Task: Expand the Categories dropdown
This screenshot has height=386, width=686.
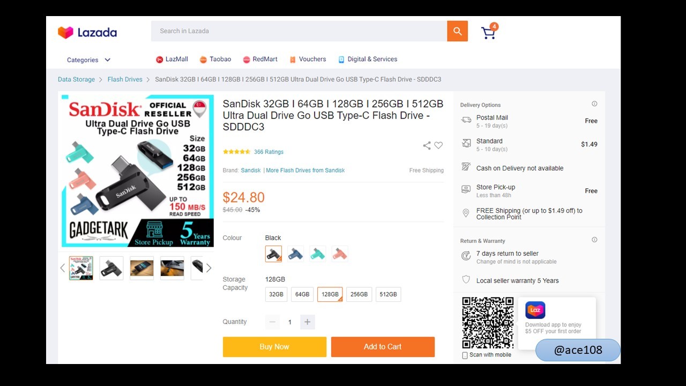Action: click(88, 60)
